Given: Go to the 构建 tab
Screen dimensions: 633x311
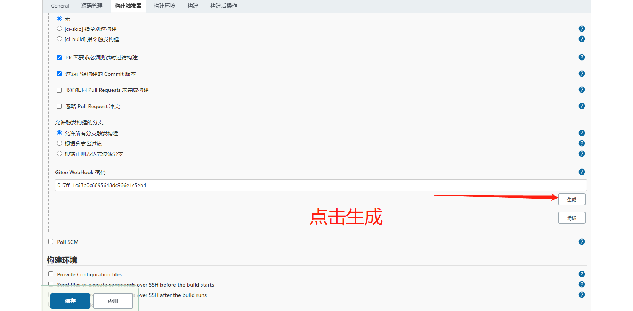Looking at the screenshot, I should [x=193, y=6].
